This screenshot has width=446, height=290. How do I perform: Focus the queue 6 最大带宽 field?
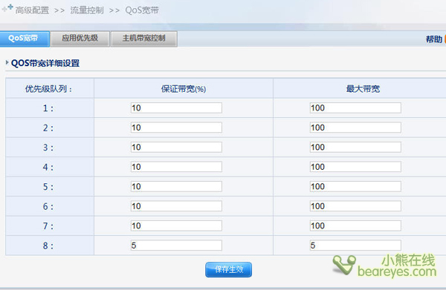tap(355, 206)
